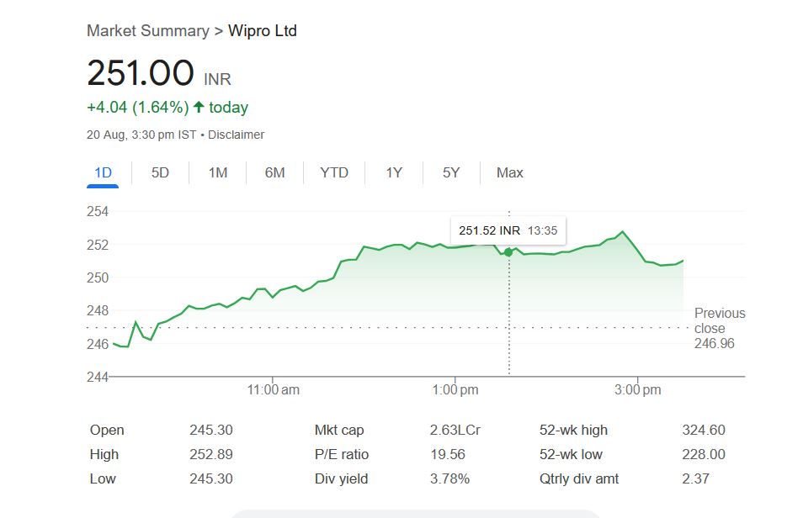The image size is (787, 518).
Task: Click the green data point on chart
Action: click(x=508, y=252)
